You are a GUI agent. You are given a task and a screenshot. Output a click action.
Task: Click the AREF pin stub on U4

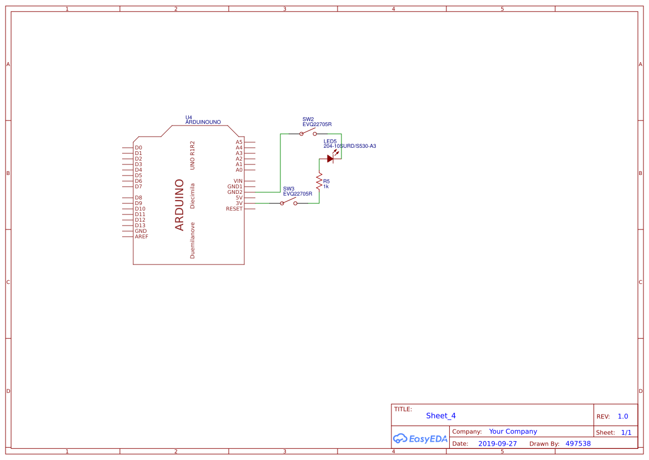point(128,236)
